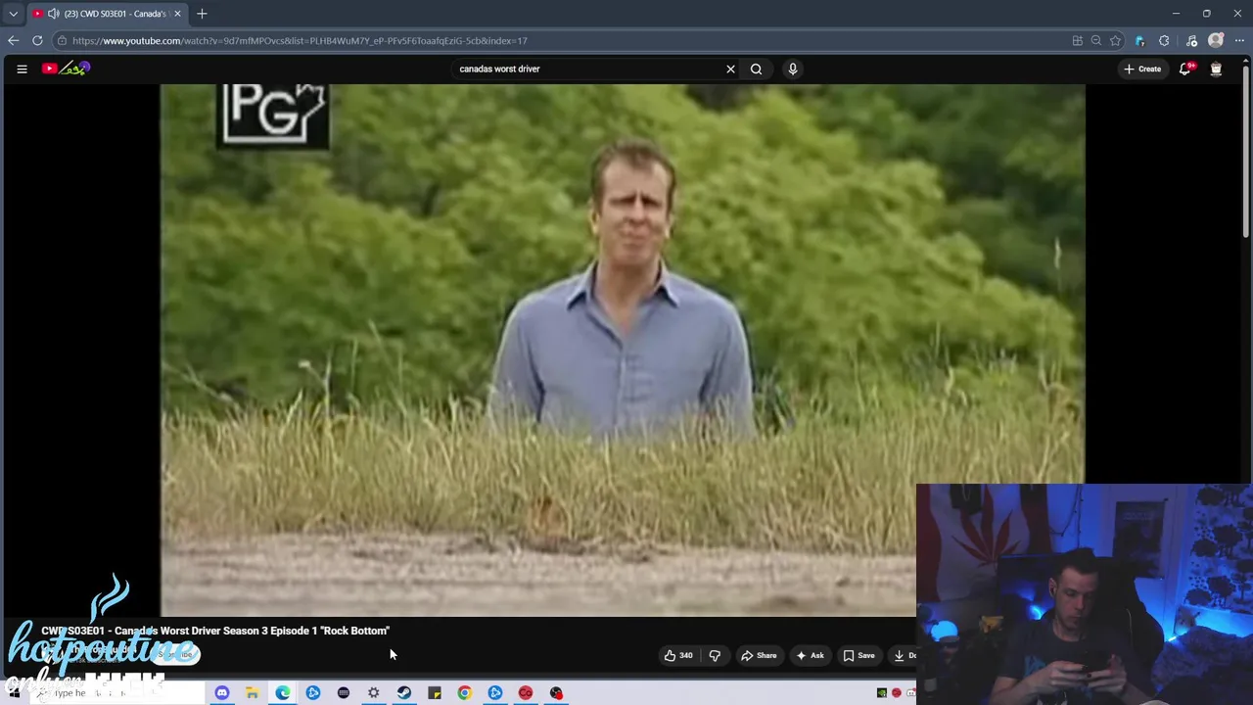Image resolution: width=1253 pixels, height=705 pixels.
Task: Share this video
Action: pos(759,655)
